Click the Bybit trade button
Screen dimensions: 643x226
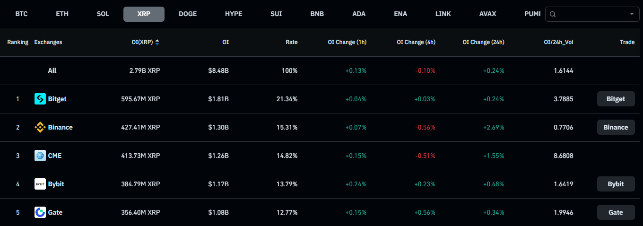[x=616, y=184]
